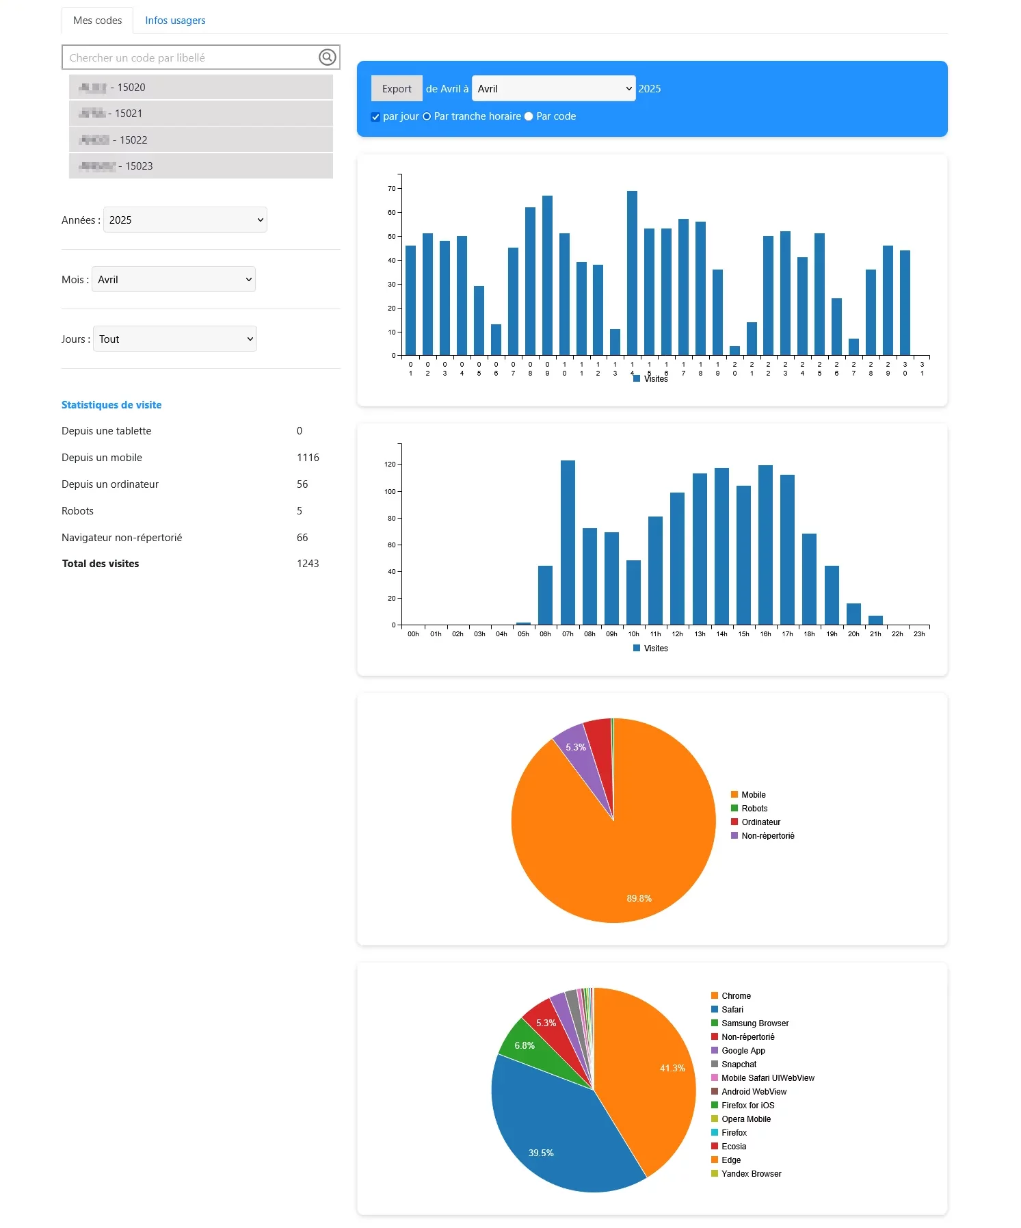Select the 'Par code' radio option
This screenshot has height=1228, width=1021.
tap(529, 117)
